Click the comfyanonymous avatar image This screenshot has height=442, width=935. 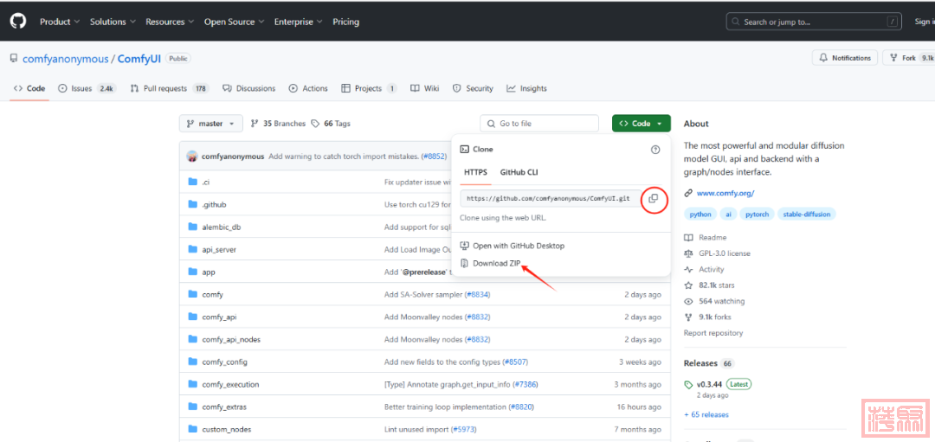coord(191,157)
